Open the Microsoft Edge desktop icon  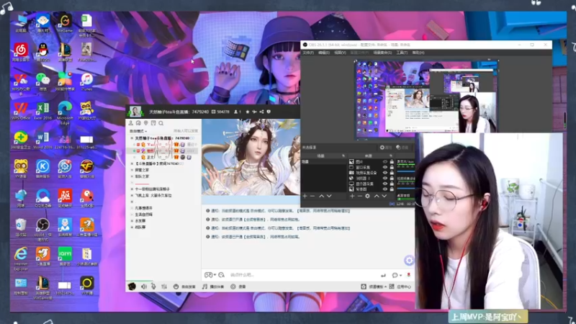pos(65,113)
